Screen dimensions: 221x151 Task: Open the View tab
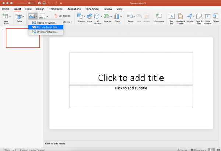(119, 9)
